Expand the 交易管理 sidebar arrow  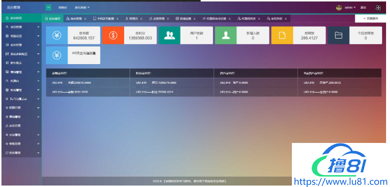click(x=38, y=135)
